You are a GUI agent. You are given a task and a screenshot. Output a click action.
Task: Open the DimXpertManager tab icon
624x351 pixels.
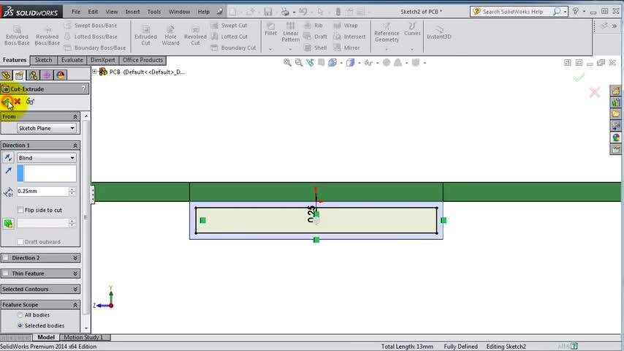pyautogui.click(x=47, y=75)
